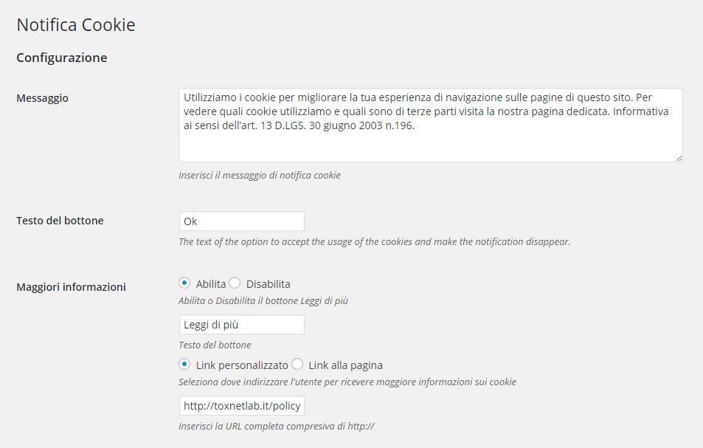Click the "Notifica Cookie" page heading
This screenshot has width=703, height=448.
(x=76, y=25)
